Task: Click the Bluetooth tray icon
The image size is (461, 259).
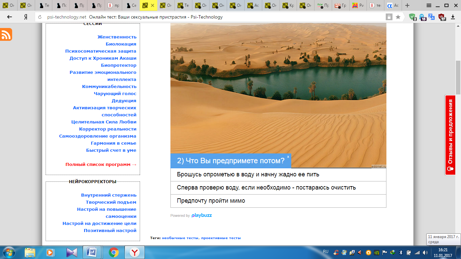Action: click(401, 252)
